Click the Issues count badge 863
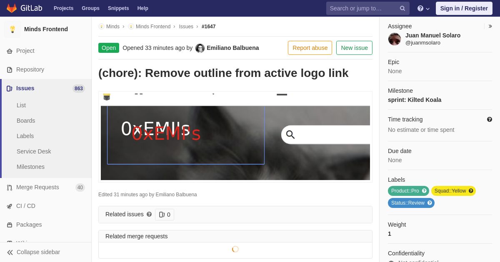 click(x=79, y=89)
